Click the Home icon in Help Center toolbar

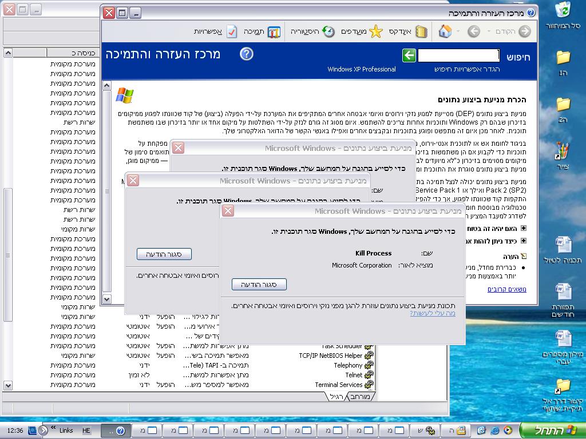pyautogui.click(x=445, y=31)
